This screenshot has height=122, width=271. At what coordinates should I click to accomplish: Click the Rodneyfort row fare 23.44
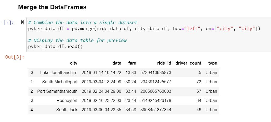click(131, 100)
